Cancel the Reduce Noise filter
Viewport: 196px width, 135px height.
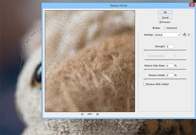tap(165, 17)
